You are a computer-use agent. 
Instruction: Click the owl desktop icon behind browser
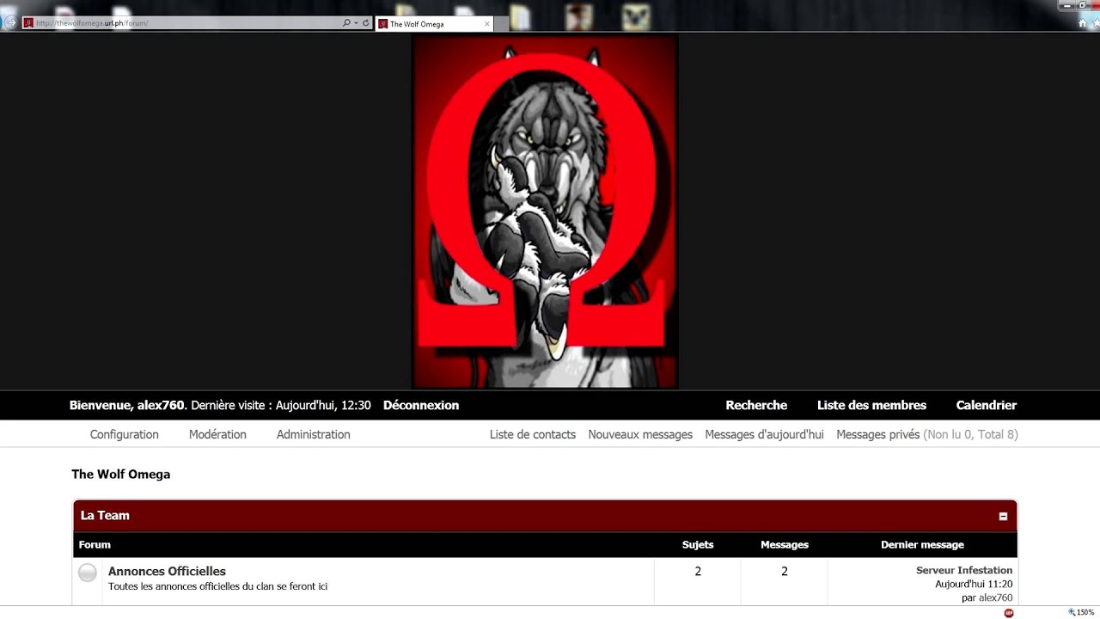pyautogui.click(x=636, y=15)
